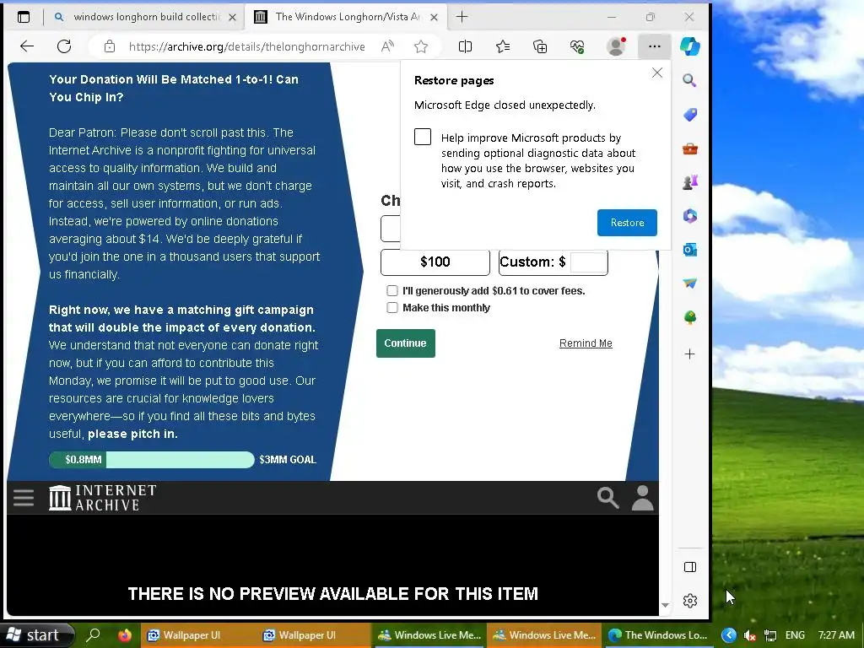Open the Edge profile avatar

point(615,46)
